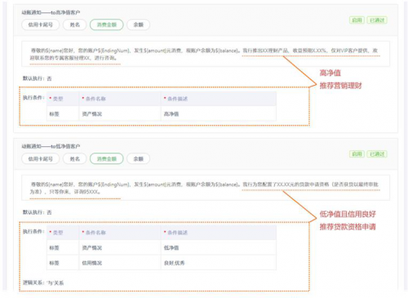This screenshot has height=298, width=408.
Task: Click the 信用情况 condition name cell
Action: tap(120, 263)
